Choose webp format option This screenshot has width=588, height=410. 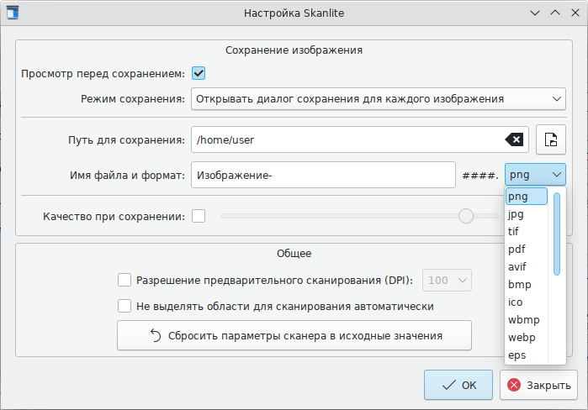pos(526,338)
